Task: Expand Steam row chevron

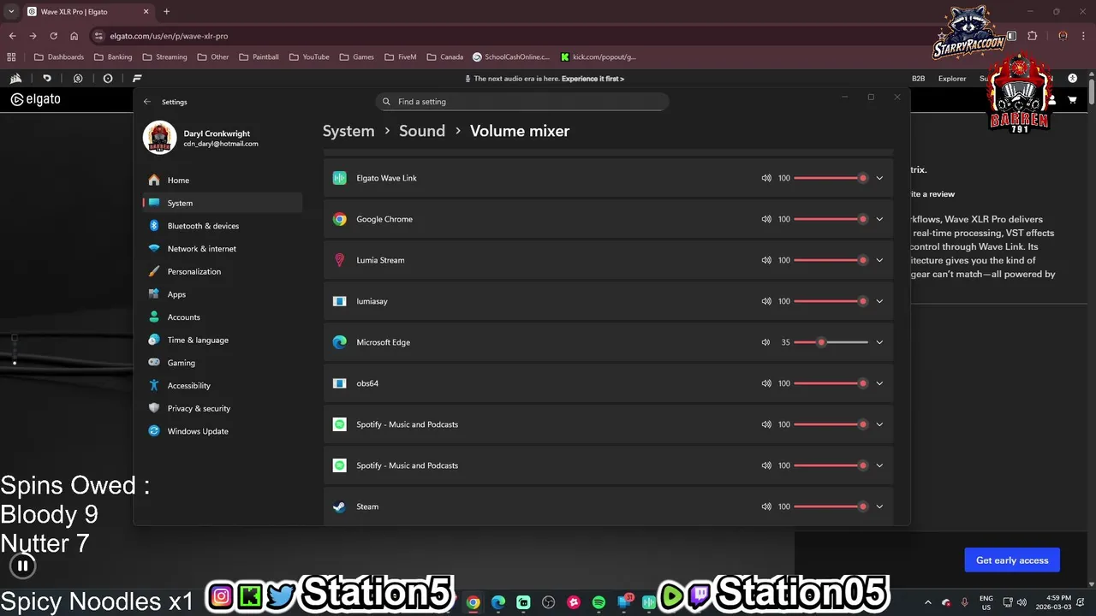Action: tap(879, 506)
